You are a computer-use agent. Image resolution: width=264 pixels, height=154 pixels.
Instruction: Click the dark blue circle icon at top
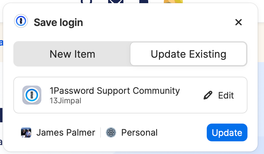click(87, 2)
